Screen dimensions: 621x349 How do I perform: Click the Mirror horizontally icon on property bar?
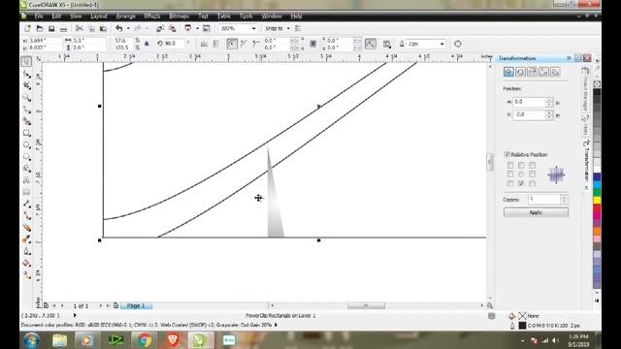click(x=204, y=44)
